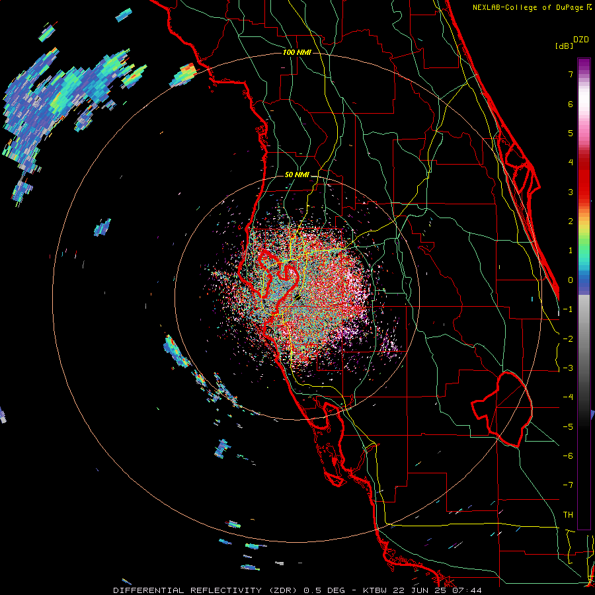Click the [dB] unit label
Viewport: 595px width, 595px height.
pyautogui.click(x=564, y=46)
